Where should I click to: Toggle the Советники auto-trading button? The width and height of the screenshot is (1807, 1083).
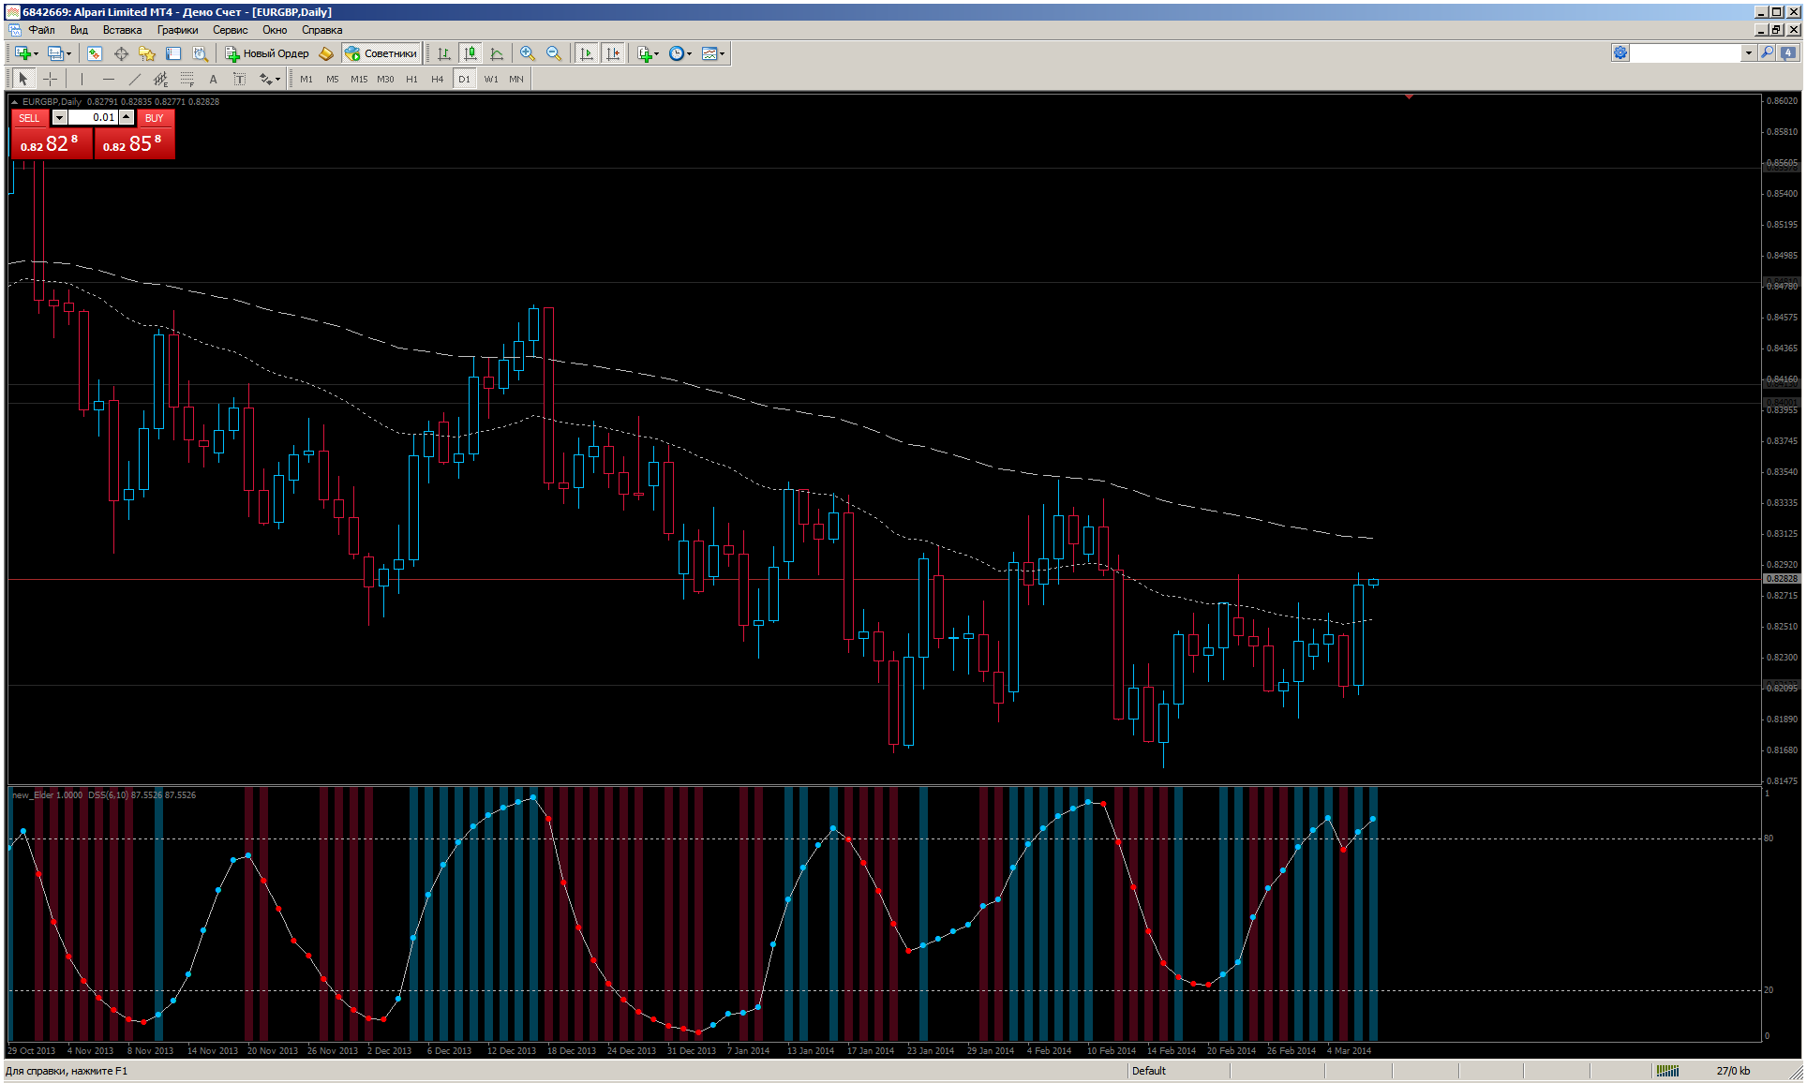click(x=381, y=53)
